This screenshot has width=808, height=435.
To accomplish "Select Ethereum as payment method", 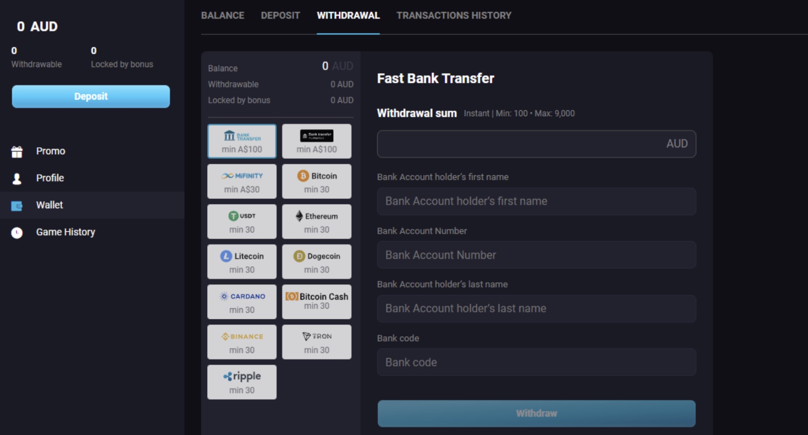I will pos(317,222).
